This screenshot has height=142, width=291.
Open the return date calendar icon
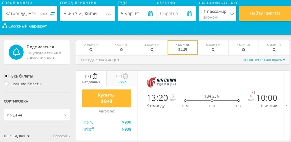[x=189, y=14]
